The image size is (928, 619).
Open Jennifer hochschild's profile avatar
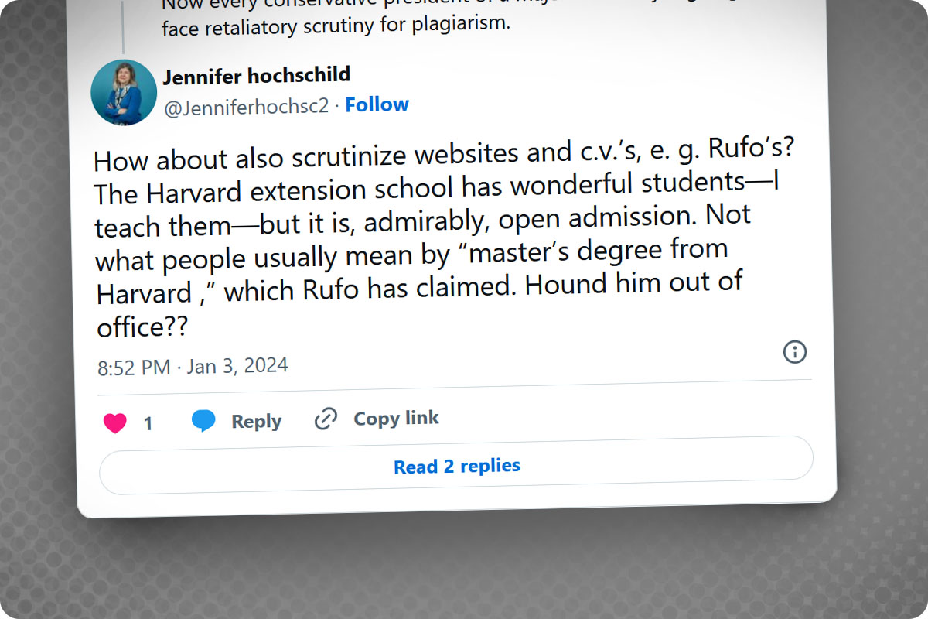click(x=124, y=92)
